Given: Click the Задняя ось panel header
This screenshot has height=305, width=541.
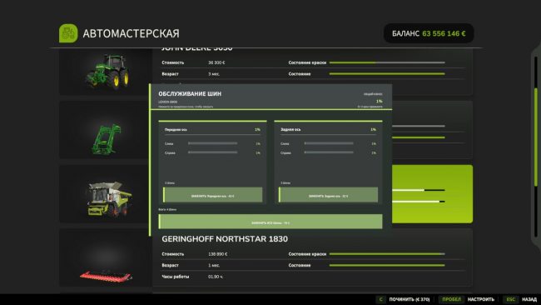Looking at the screenshot, I should pos(328,129).
